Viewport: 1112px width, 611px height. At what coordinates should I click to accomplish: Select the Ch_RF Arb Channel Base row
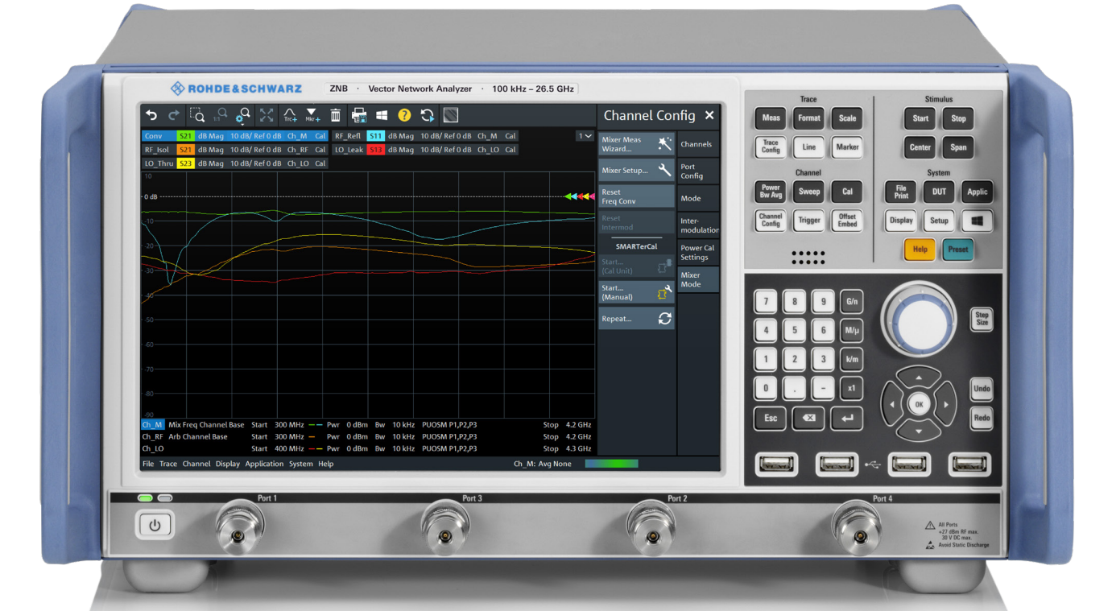(x=366, y=436)
